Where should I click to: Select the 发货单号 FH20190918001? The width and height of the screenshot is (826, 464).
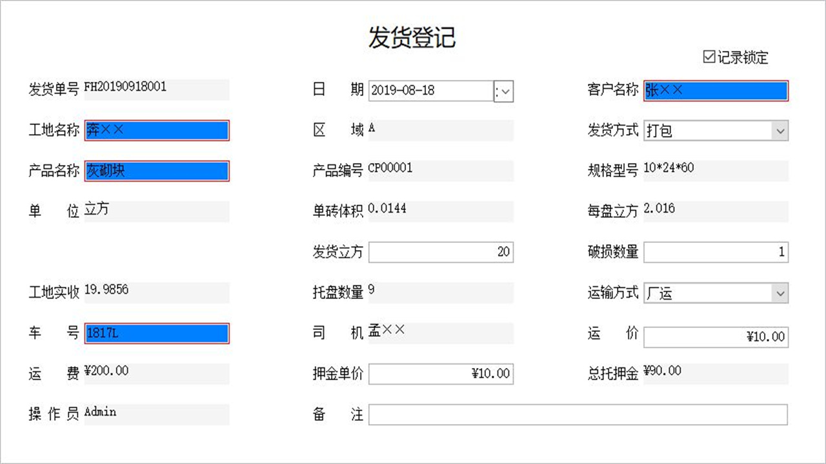pyautogui.click(x=156, y=90)
